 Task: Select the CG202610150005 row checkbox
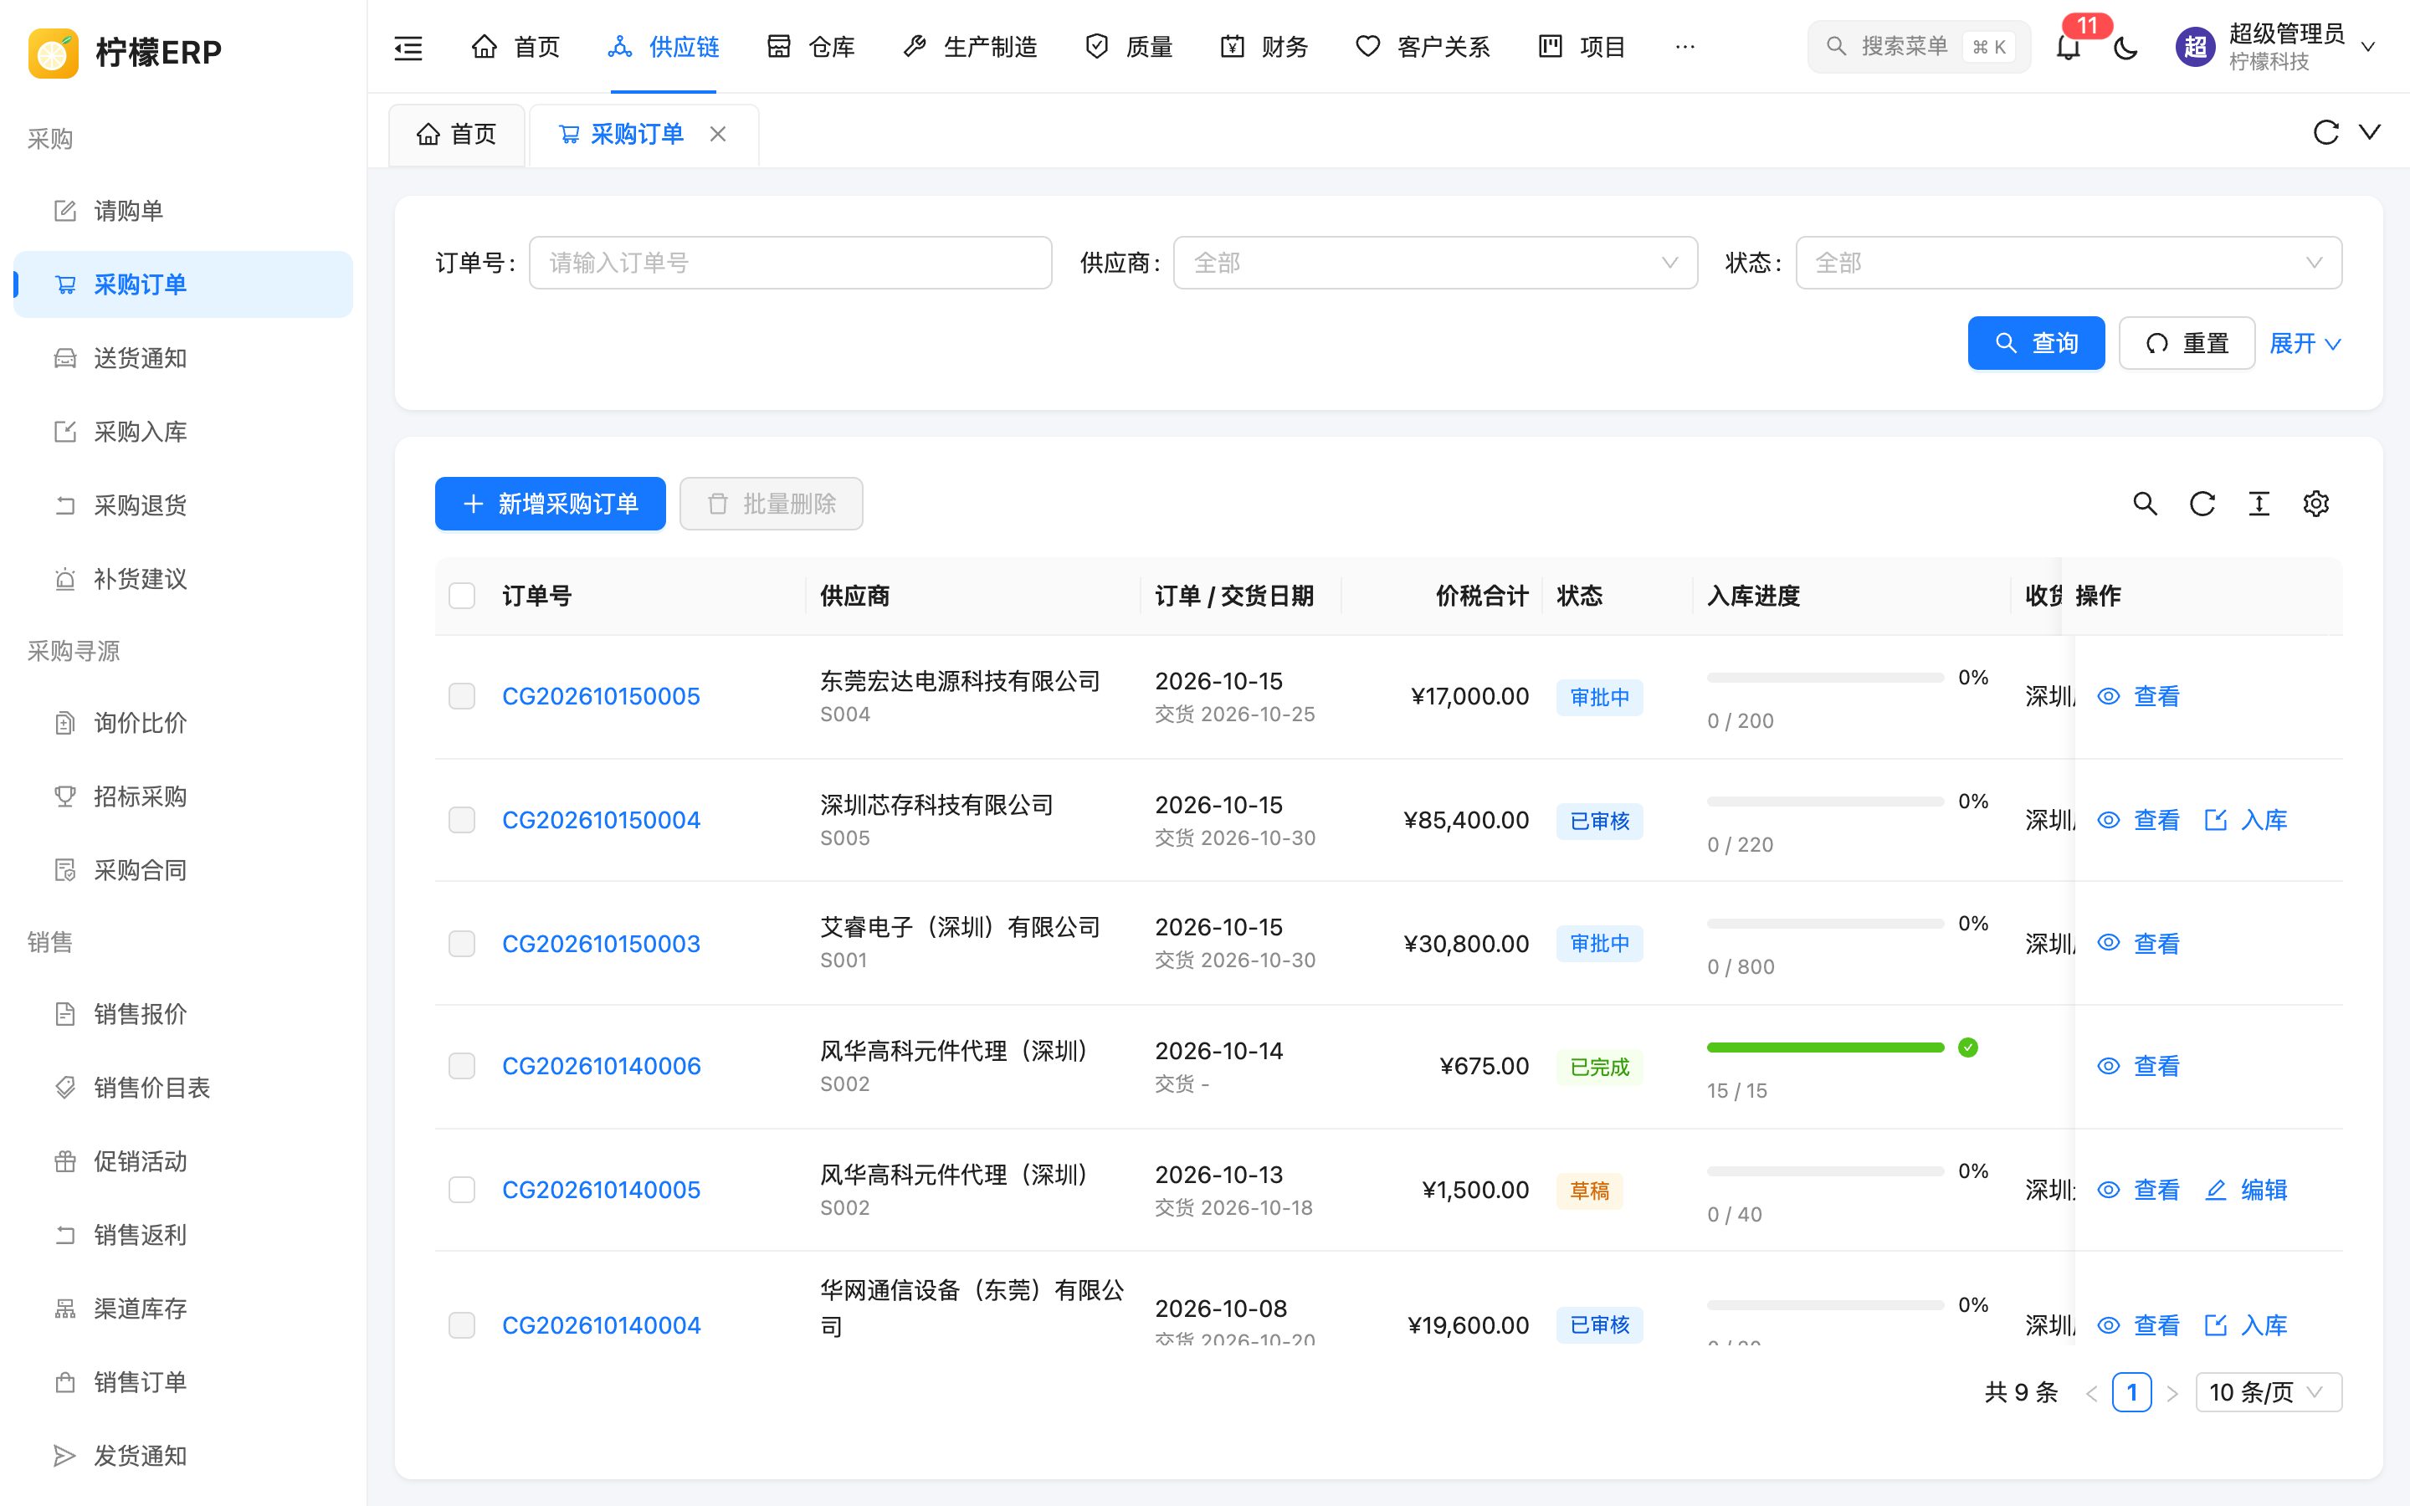pos(462,696)
